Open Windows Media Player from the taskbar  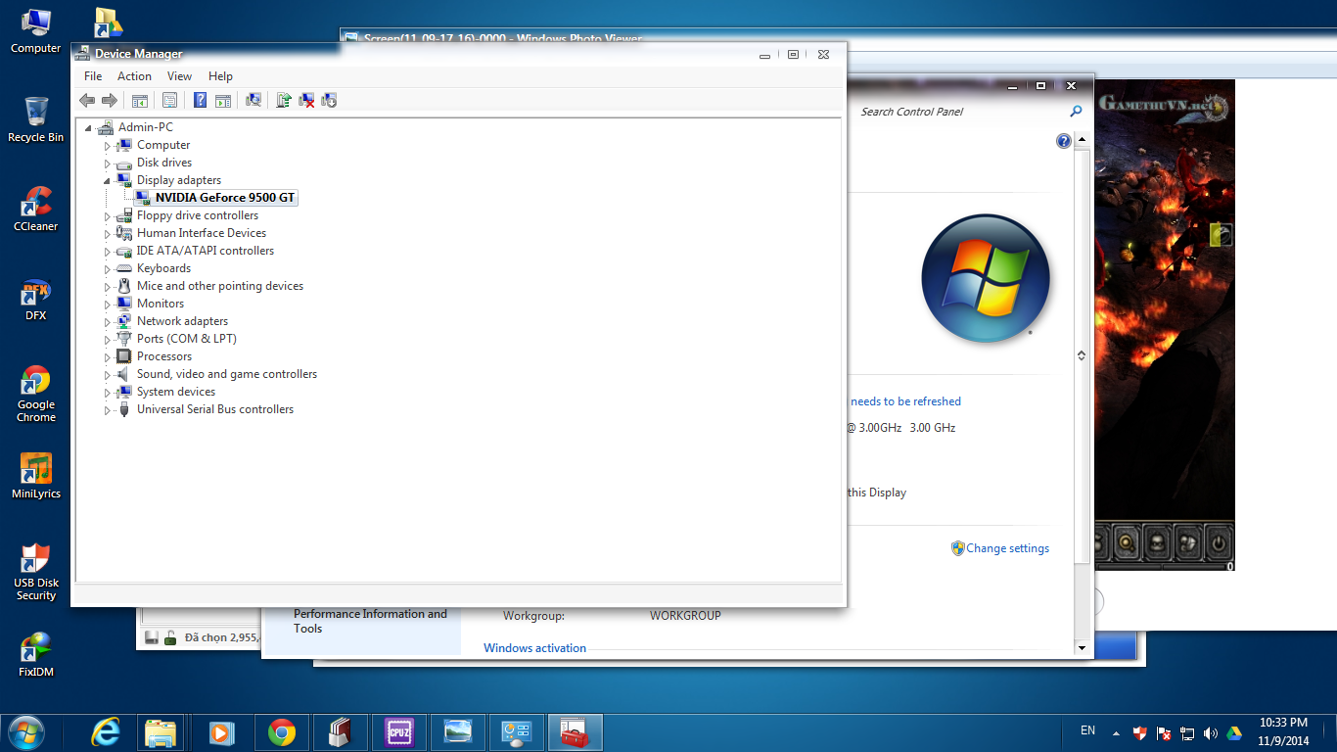click(222, 732)
